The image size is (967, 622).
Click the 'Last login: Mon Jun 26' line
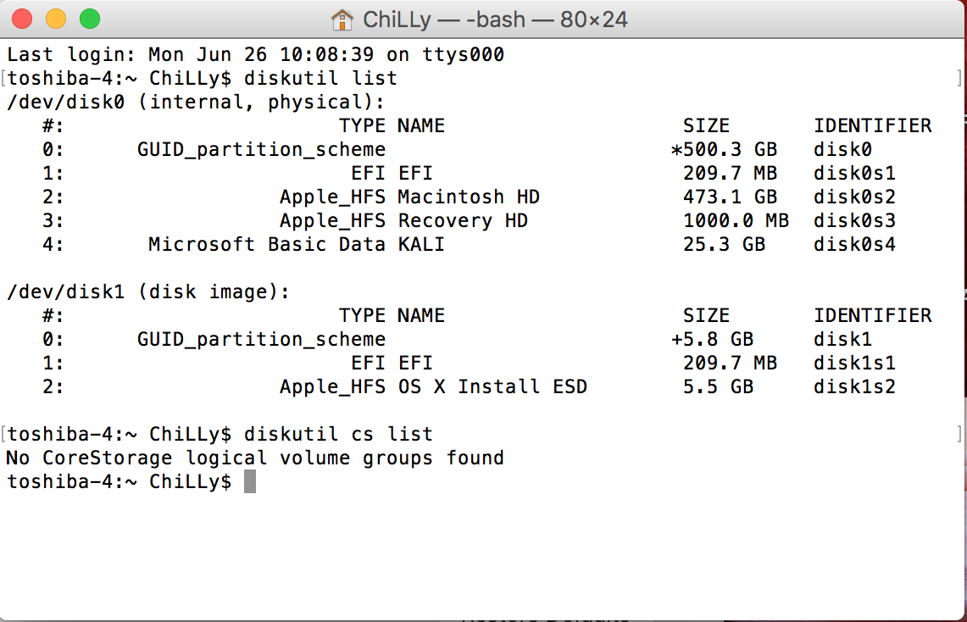(255, 54)
